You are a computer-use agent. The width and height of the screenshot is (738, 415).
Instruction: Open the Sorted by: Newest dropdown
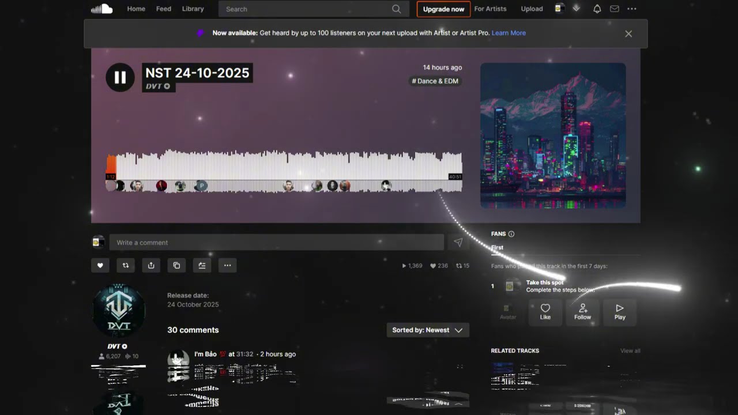pos(428,330)
